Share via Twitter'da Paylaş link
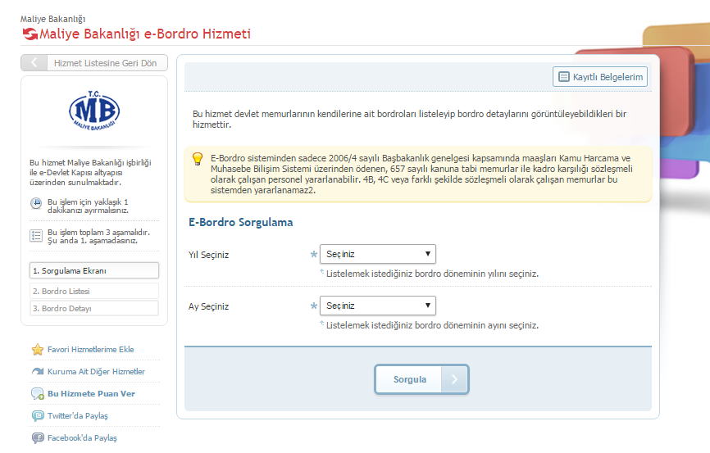 (77, 416)
